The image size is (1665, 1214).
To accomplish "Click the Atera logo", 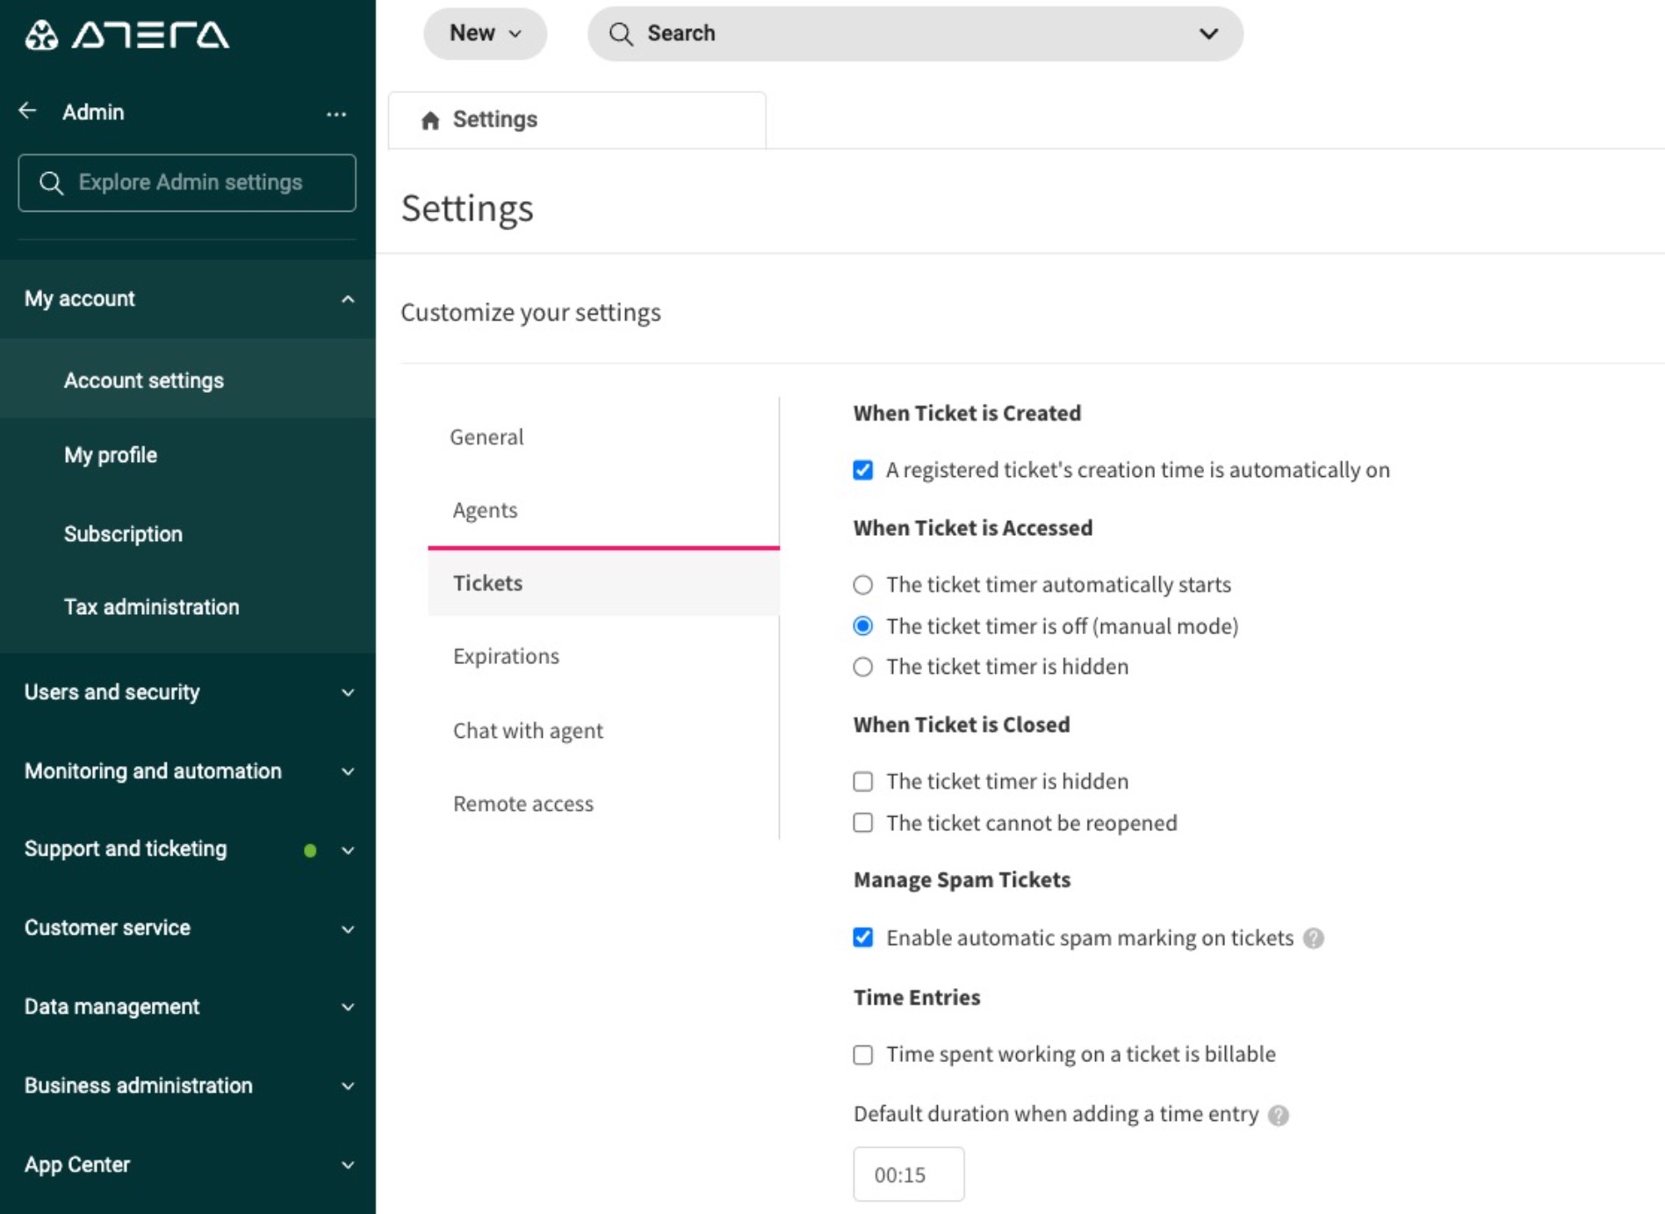I will click(x=126, y=35).
